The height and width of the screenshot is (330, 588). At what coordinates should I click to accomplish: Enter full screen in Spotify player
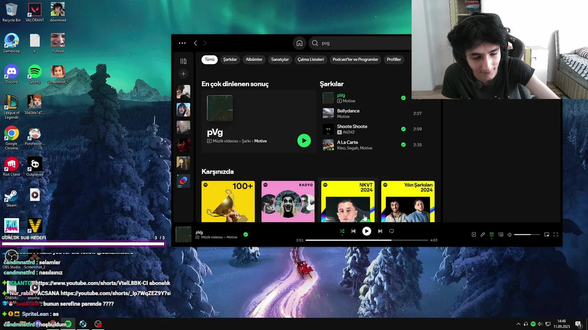(555, 235)
